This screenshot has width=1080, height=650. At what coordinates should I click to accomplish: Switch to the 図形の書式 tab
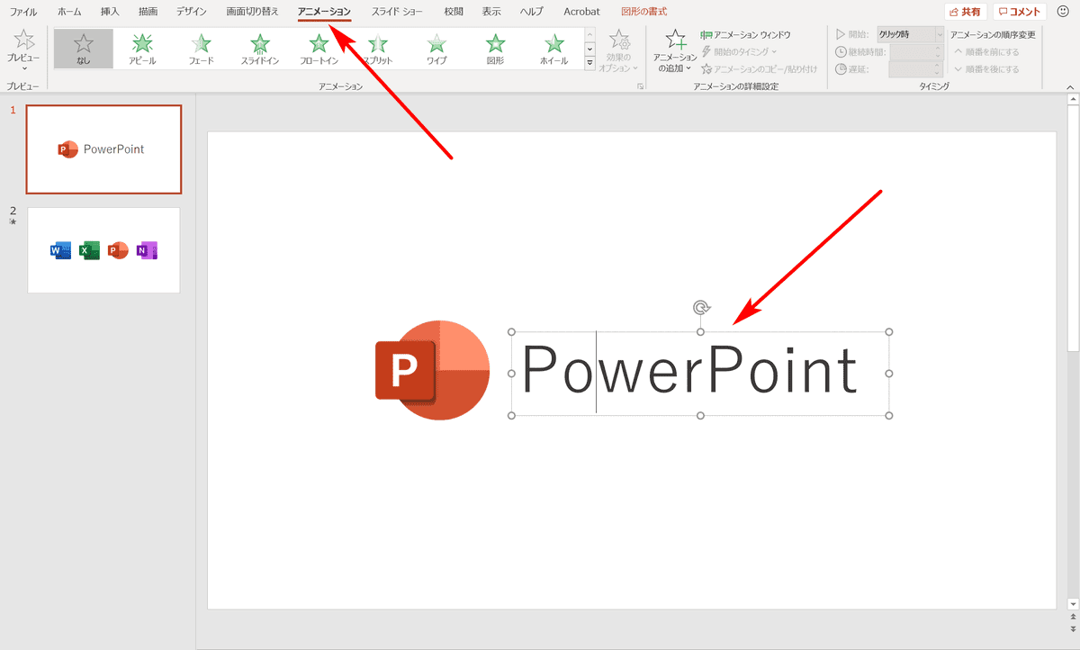point(644,12)
